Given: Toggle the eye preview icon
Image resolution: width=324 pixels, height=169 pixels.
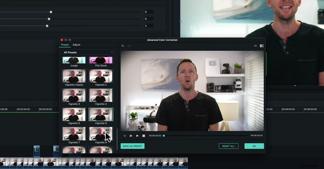Looking at the screenshot, I should point(255,46).
